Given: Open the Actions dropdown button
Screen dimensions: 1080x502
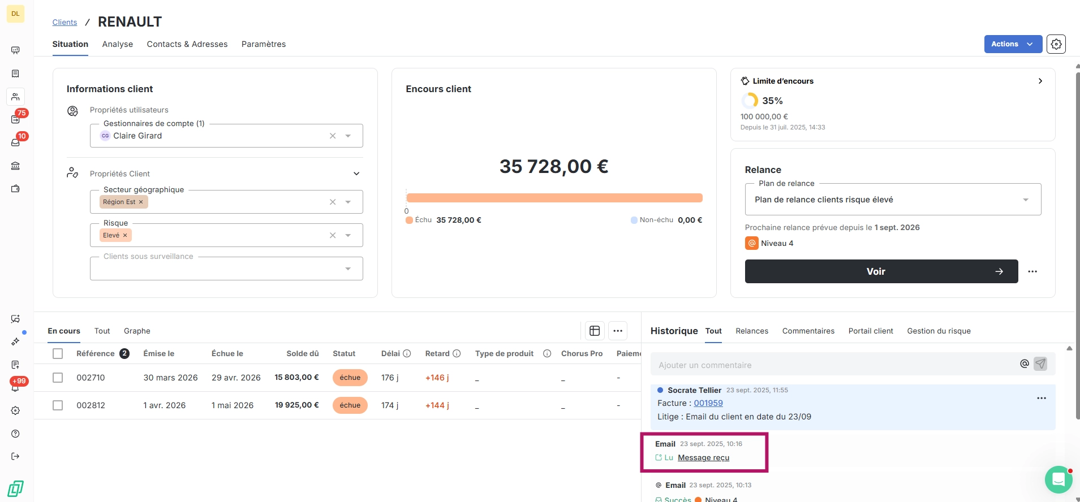Looking at the screenshot, I should coord(1013,44).
